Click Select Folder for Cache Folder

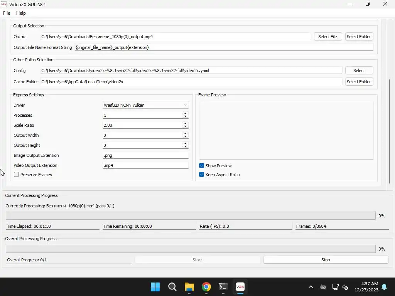[x=359, y=82]
